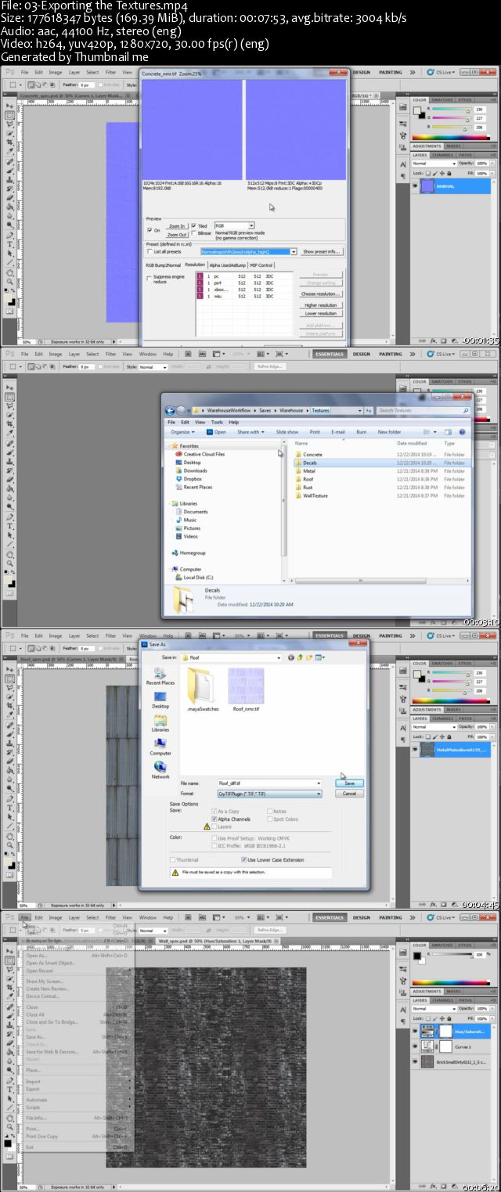The image size is (501, 1192).
Task: Click Save button in Save As dialog
Action: 349,783
